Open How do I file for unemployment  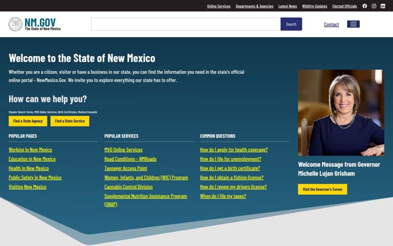pos(230,159)
